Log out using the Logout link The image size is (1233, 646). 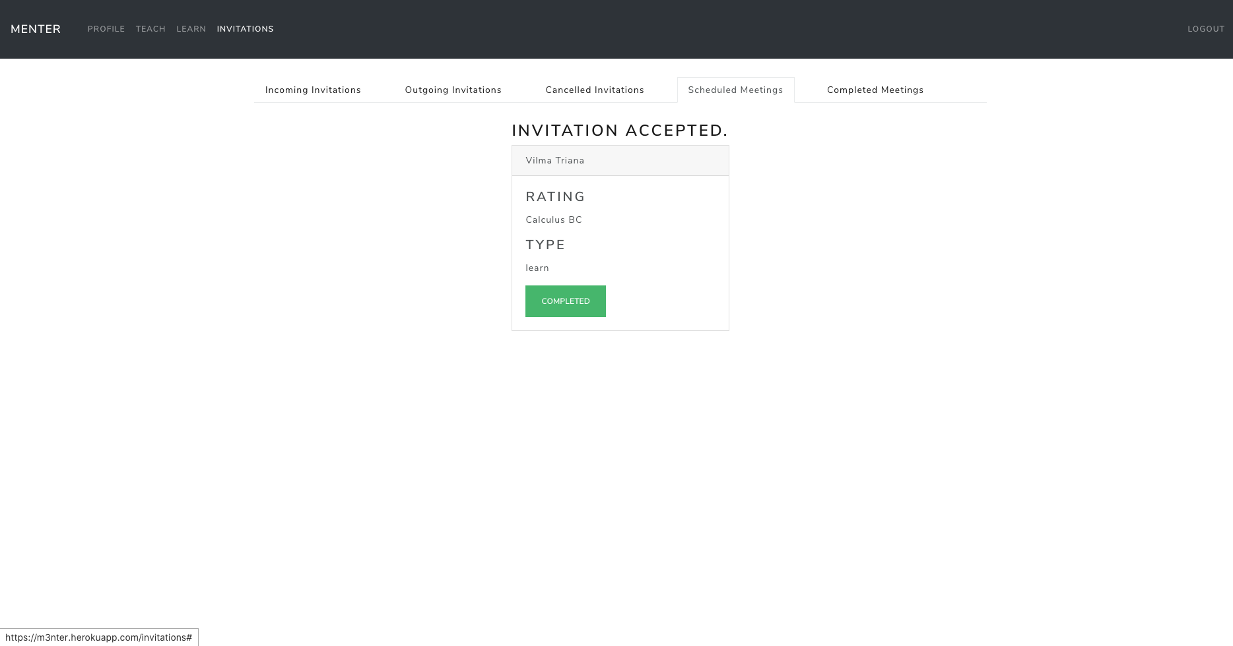(1206, 29)
